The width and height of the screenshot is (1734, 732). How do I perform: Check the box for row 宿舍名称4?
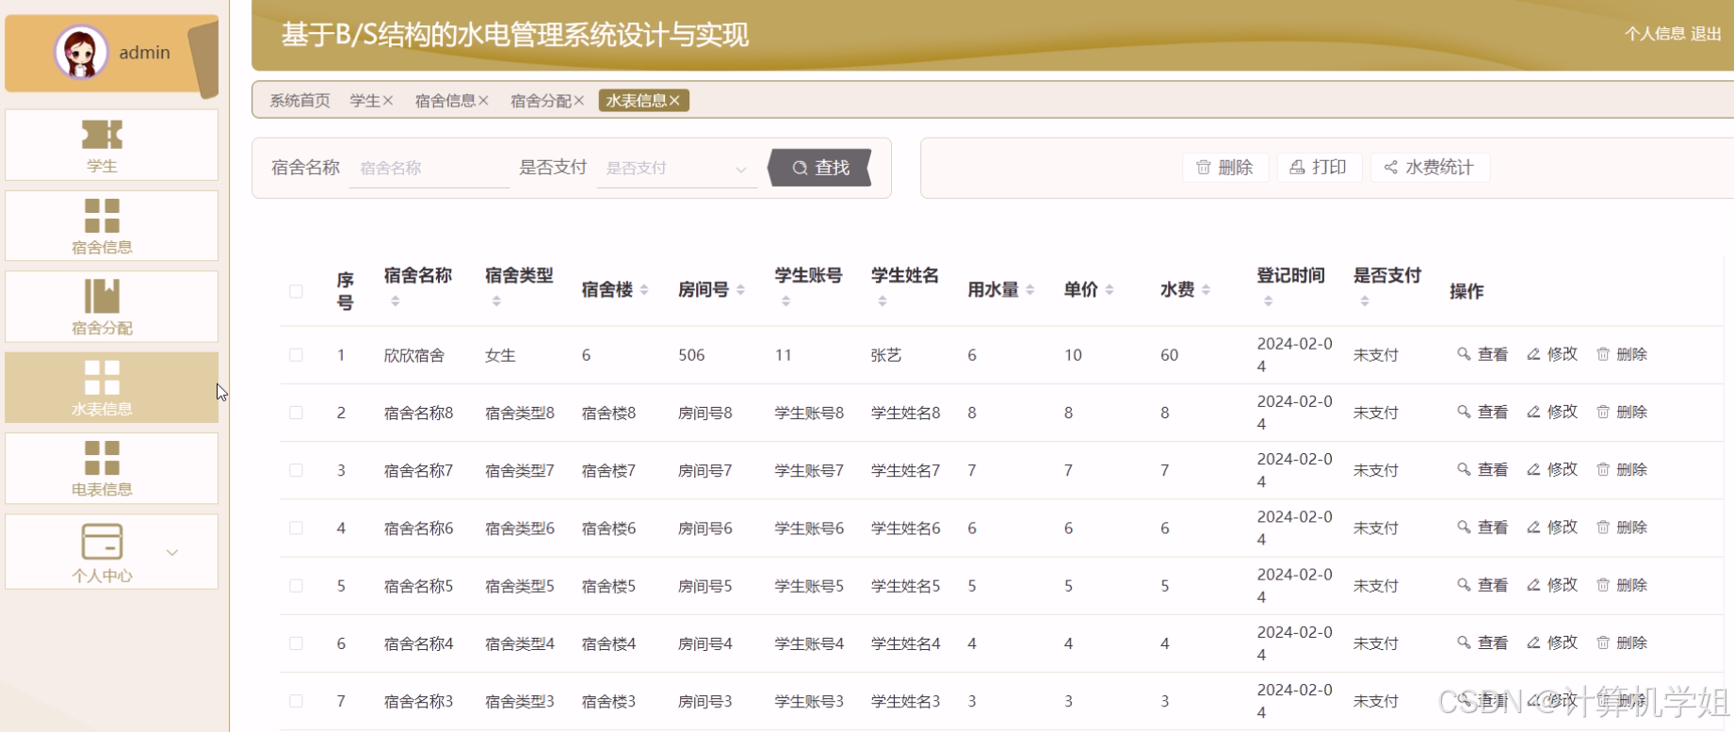coord(296,643)
